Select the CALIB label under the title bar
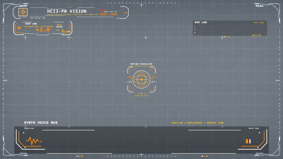Image resolution: width=283 pixels, height=159 pixels. 32,18
